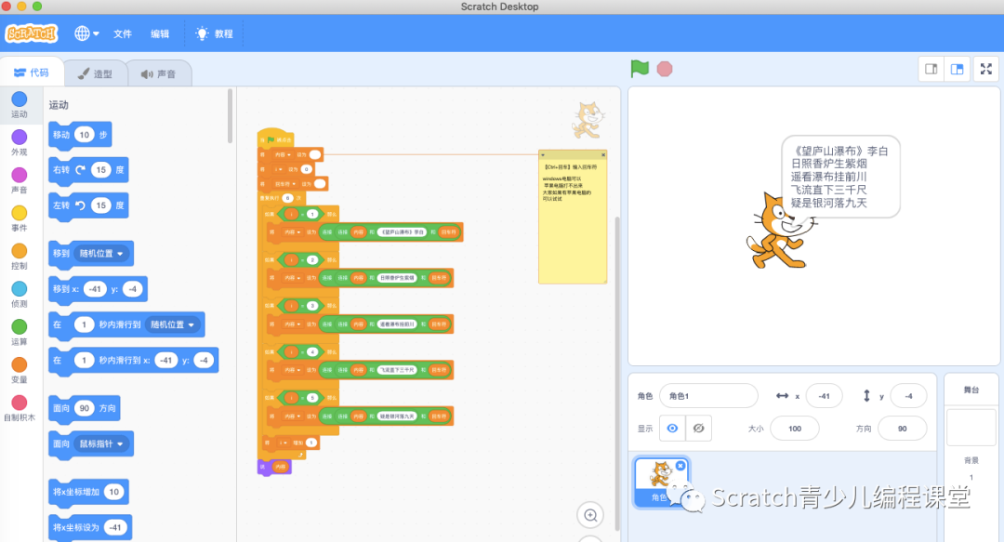1004x542 pixels.
Task: Click the green flag to run project
Action: 638,68
